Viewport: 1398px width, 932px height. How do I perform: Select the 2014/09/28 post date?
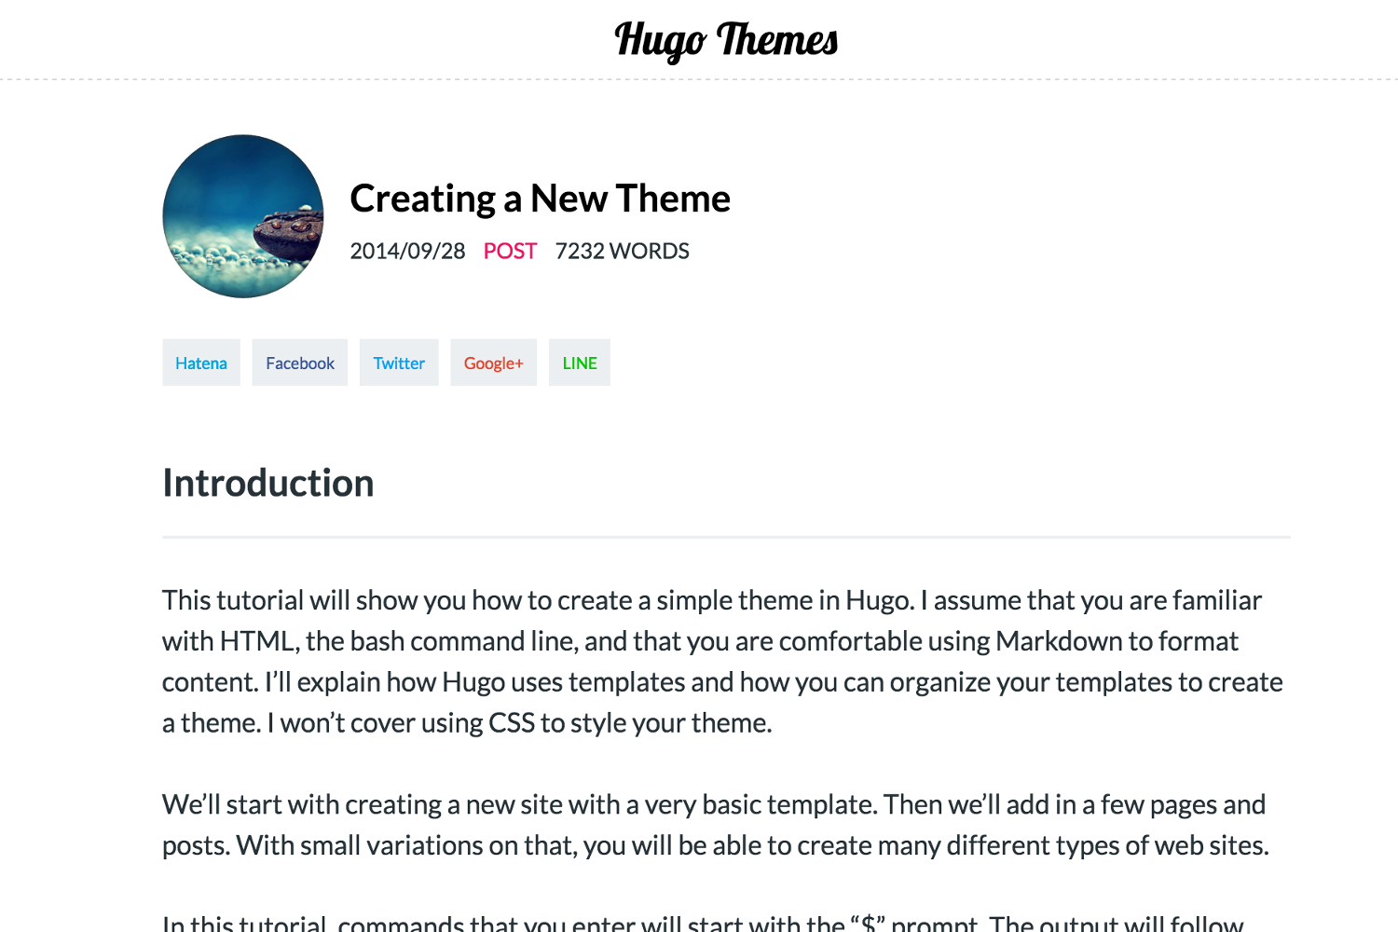[407, 251]
